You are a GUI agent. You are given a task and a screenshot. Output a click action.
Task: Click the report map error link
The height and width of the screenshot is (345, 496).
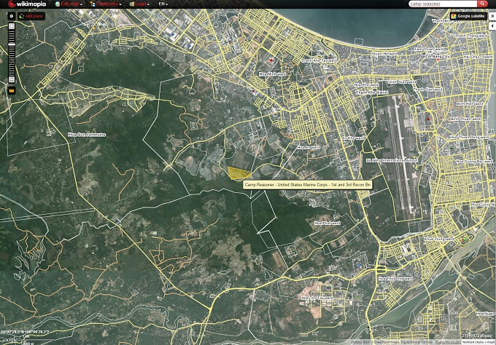tap(477, 341)
